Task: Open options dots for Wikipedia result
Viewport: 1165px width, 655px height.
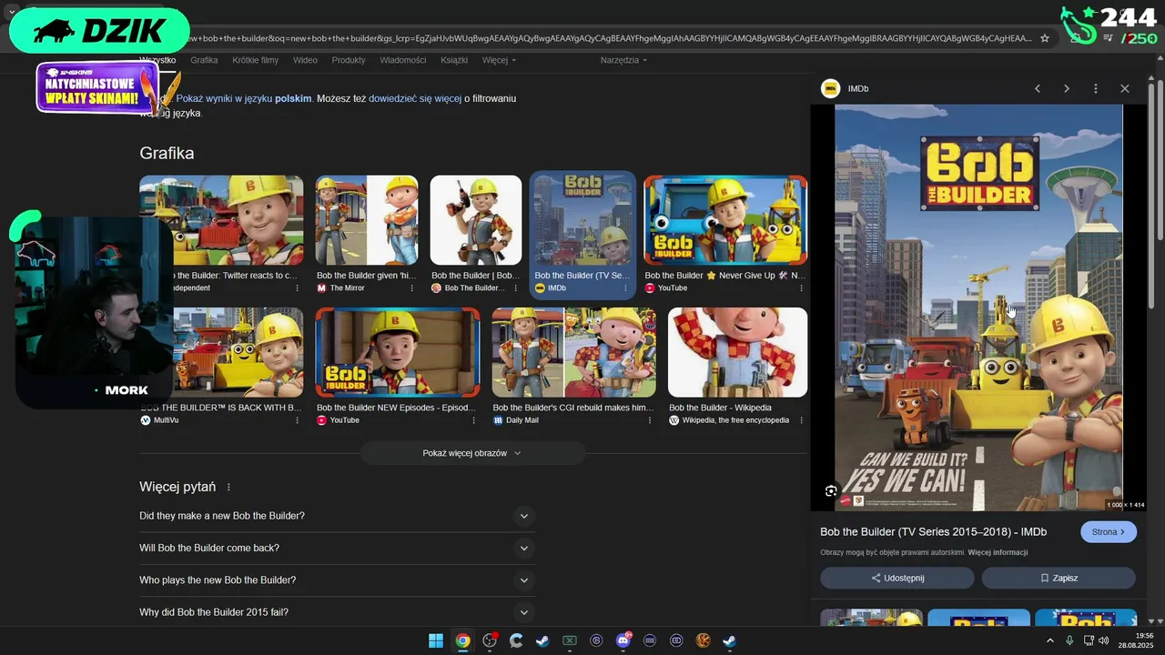Action: click(801, 420)
